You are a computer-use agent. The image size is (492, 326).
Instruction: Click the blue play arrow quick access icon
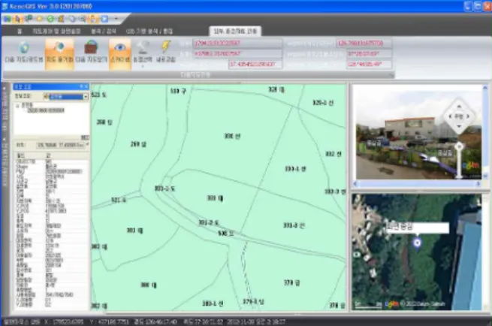point(104,19)
